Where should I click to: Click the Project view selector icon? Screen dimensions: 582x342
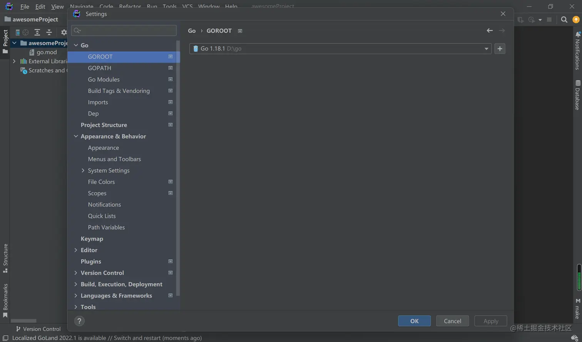[18, 32]
